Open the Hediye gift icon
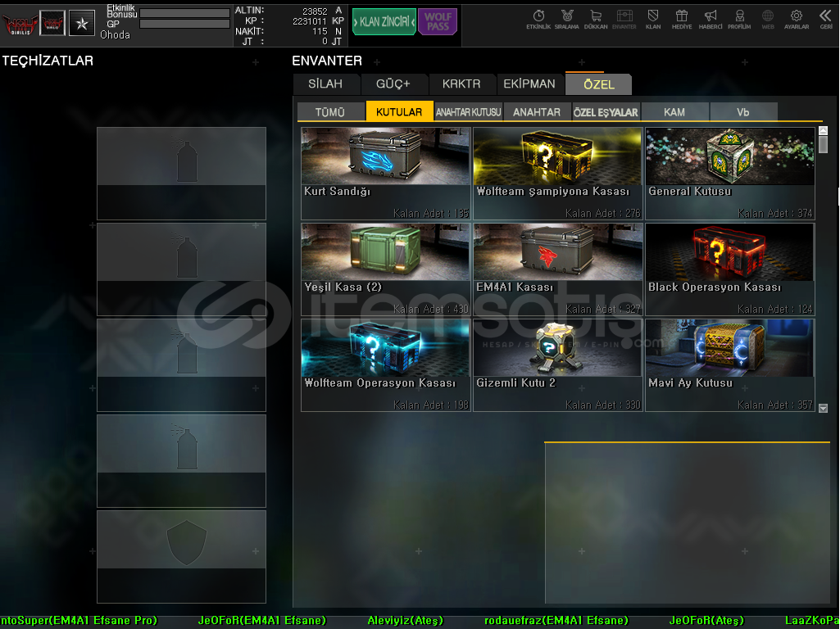 coord(682,20)
